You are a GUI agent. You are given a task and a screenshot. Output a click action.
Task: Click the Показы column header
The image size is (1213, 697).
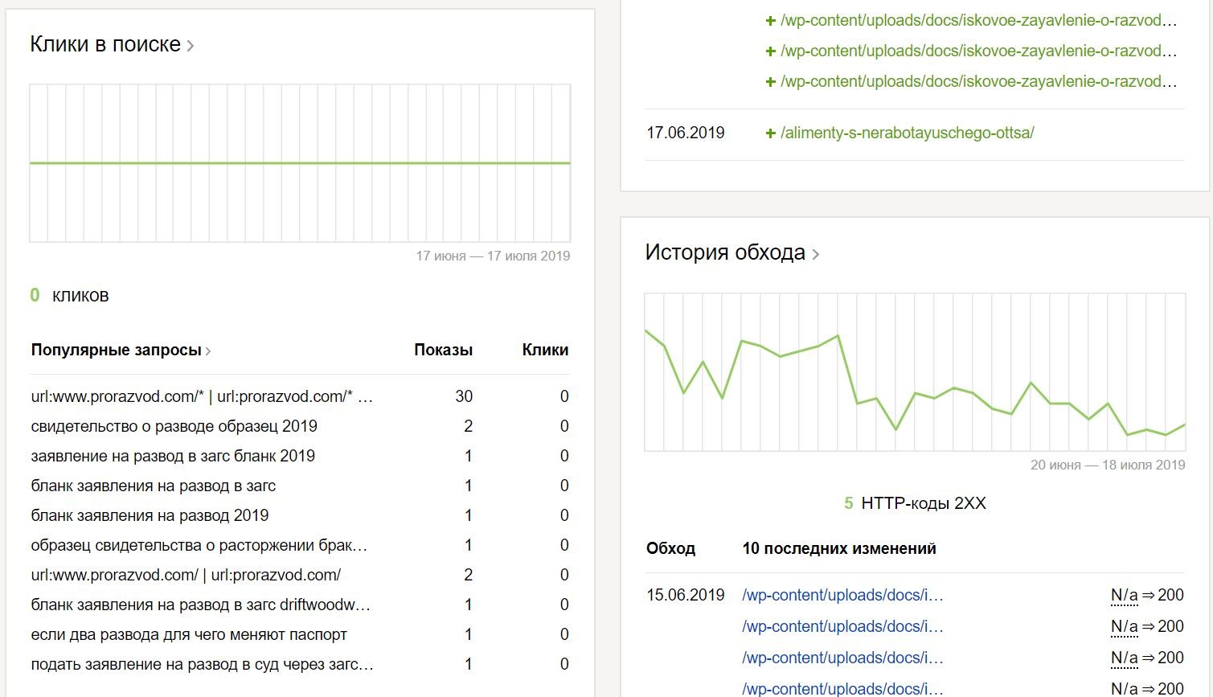coord(443,350)
